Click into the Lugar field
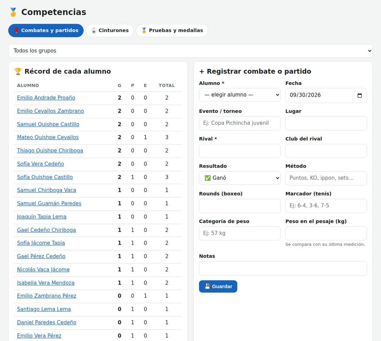The image size is (381, 341). click(326, 123)
